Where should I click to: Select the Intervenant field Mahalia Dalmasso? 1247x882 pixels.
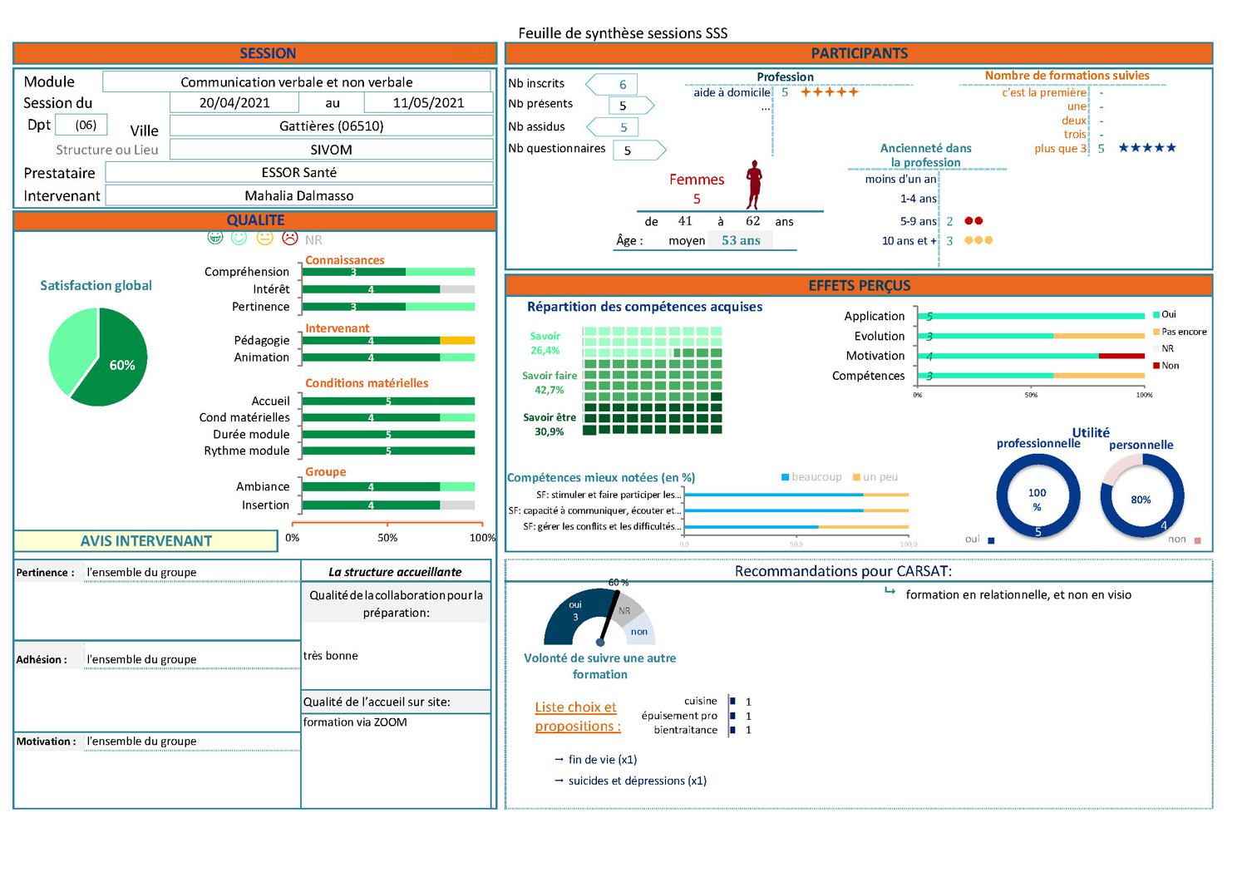point(299,195)
